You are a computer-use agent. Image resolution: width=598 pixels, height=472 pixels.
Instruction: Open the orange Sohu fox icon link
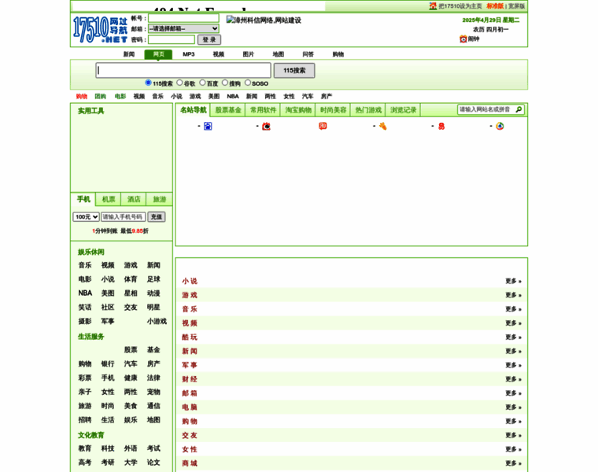click(383, 126)
